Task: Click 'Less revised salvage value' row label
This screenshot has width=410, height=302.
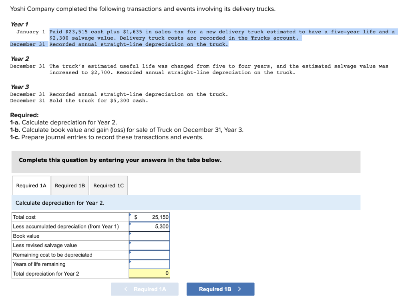Action: point(45,245)
